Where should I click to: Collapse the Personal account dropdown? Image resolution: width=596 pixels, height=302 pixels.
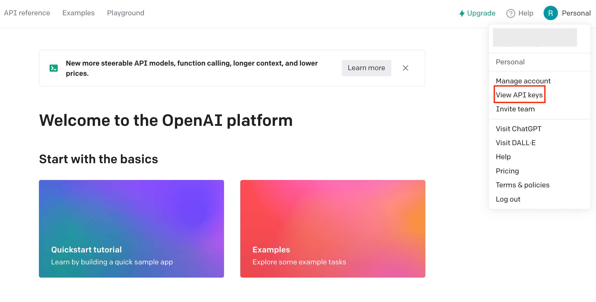576,13
